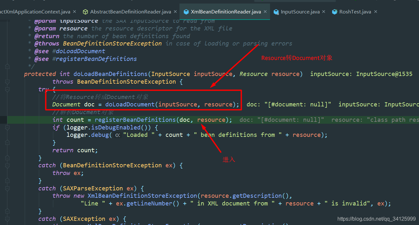Close the RoshTest.java tab
This screenshot has width=419, height=225.
pyautogui.click(x=375, y=12)
